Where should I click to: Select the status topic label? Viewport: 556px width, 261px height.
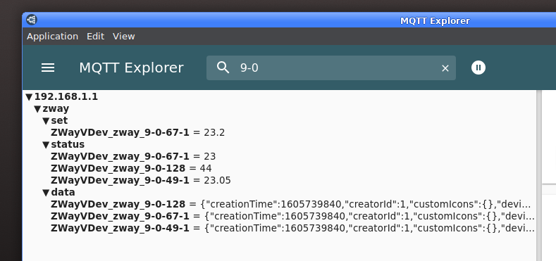point(68,144)
